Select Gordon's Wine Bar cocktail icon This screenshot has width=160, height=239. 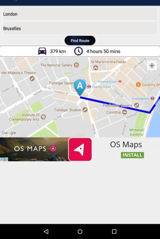click(x=138, y=85)
